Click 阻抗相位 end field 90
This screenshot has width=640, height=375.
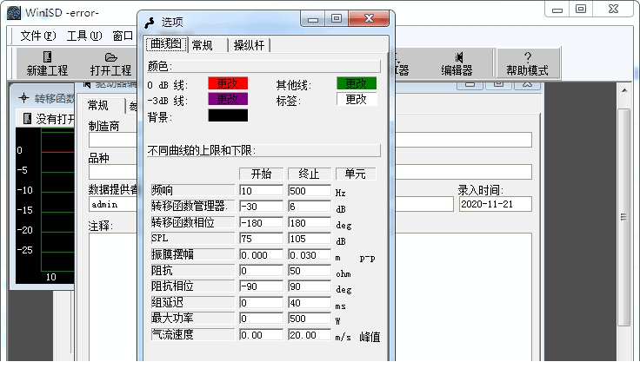[x=310, y=286]
